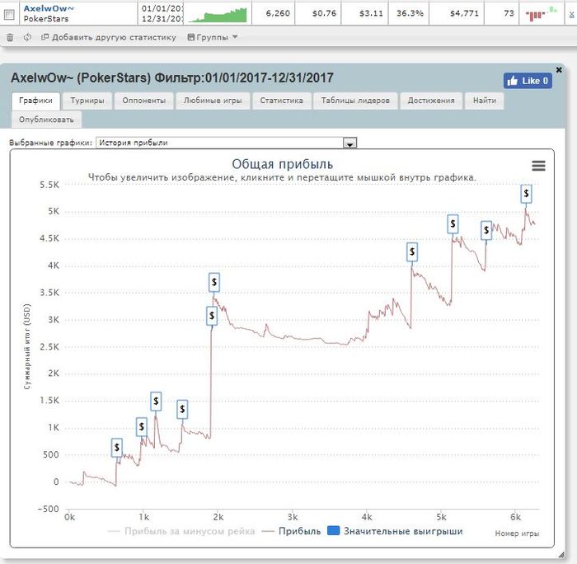Click the red-green form bars icon

click(x=541, y=13)
